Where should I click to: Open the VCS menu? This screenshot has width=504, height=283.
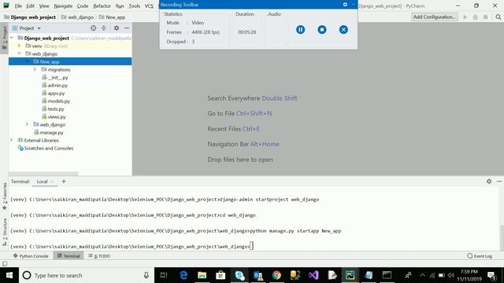[x=149, y=6]
